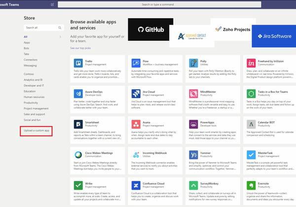Open the Human resources category
The image size is (296, 207).
coord(34,97)
